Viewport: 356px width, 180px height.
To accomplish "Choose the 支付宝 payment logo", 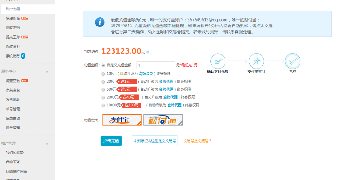I will 122,120.
